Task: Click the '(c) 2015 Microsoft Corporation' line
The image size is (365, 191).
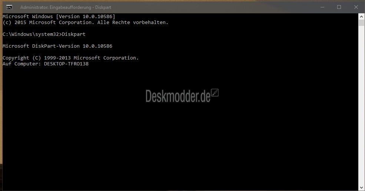Action: click(85, 23)
